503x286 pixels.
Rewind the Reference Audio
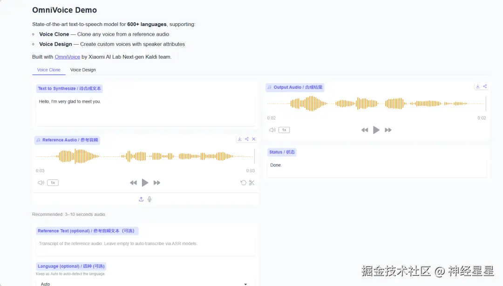134,183
